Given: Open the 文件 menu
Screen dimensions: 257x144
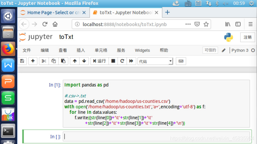Looking at the screenshot, I should (27, 50).
